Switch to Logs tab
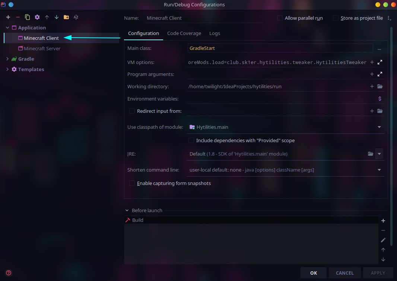Screen dimensions: 397x281 (x=215, y=33)
